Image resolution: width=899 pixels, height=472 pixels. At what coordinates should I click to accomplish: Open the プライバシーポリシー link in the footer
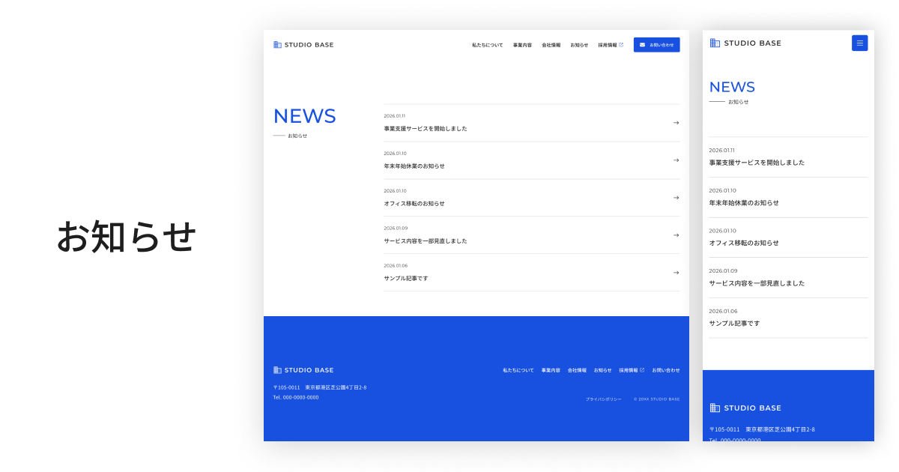click(x=604, y=399)
